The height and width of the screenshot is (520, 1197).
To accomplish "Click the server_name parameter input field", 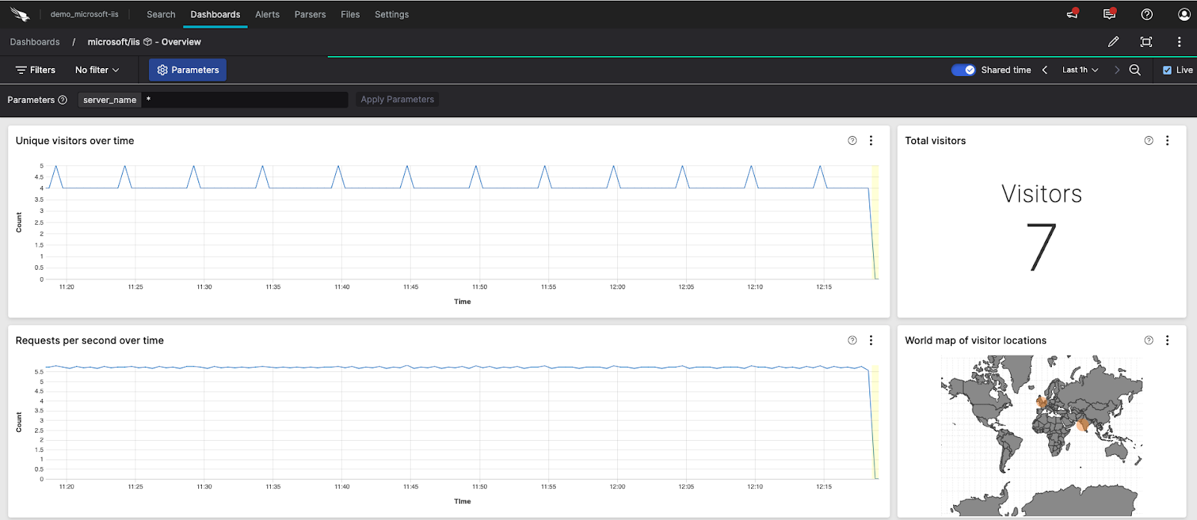I will (x=244, y=99).
